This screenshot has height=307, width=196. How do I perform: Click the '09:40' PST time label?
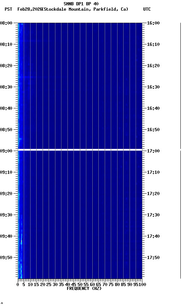click(x=6, y=237)
